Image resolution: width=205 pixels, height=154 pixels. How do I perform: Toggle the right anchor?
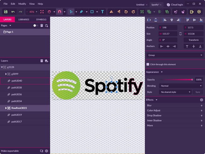point(174,46)
